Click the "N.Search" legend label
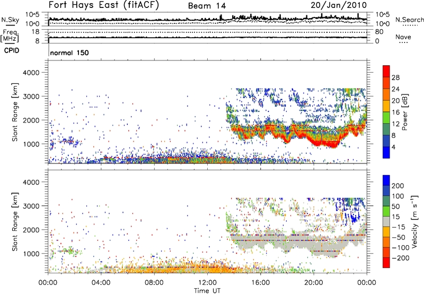 pyautogui.click(x=409, y=20)
